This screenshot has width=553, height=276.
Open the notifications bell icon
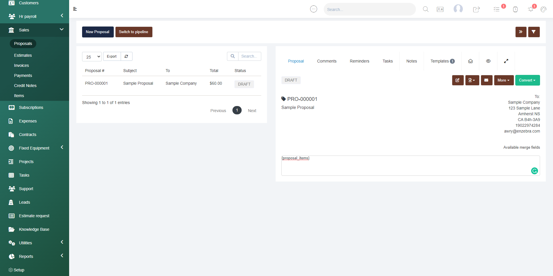click(x=531, y=10)
